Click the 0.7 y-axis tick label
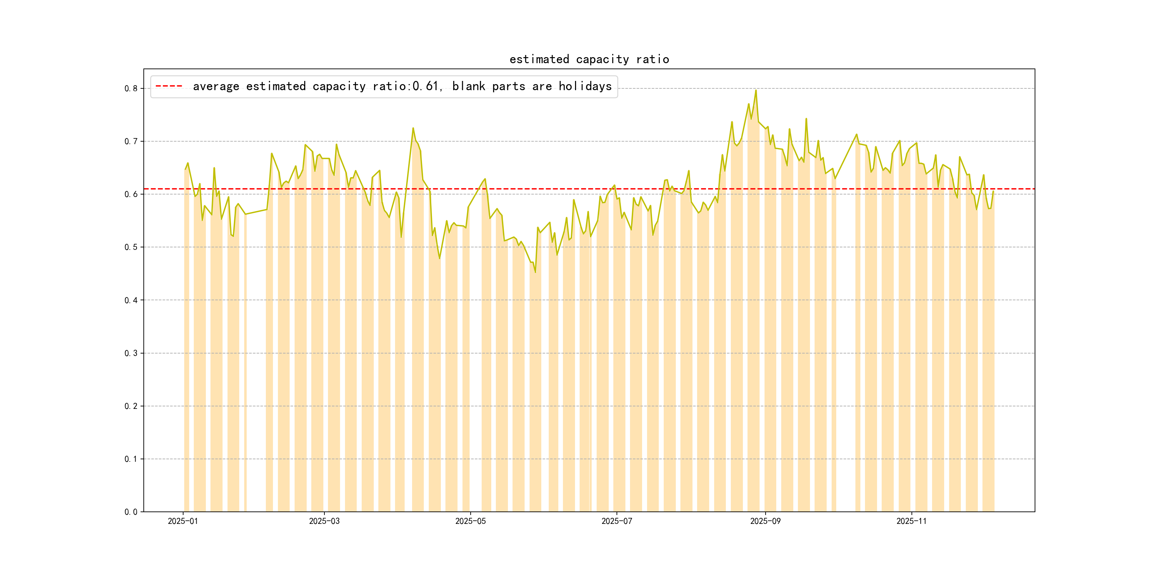Screen dimensions: 1150x575 [131, 142]
